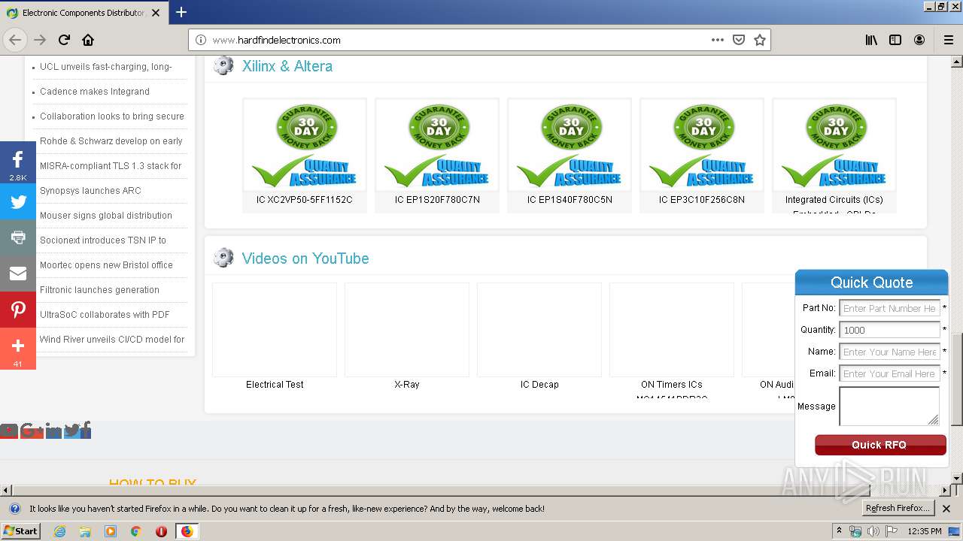Image resolution: width=963 pixels, height=541 pixels.
Task: Select the Electronic Components Distributor tab
Action: (x=83, y=13)
